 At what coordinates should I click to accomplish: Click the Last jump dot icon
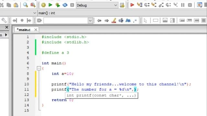22,20
